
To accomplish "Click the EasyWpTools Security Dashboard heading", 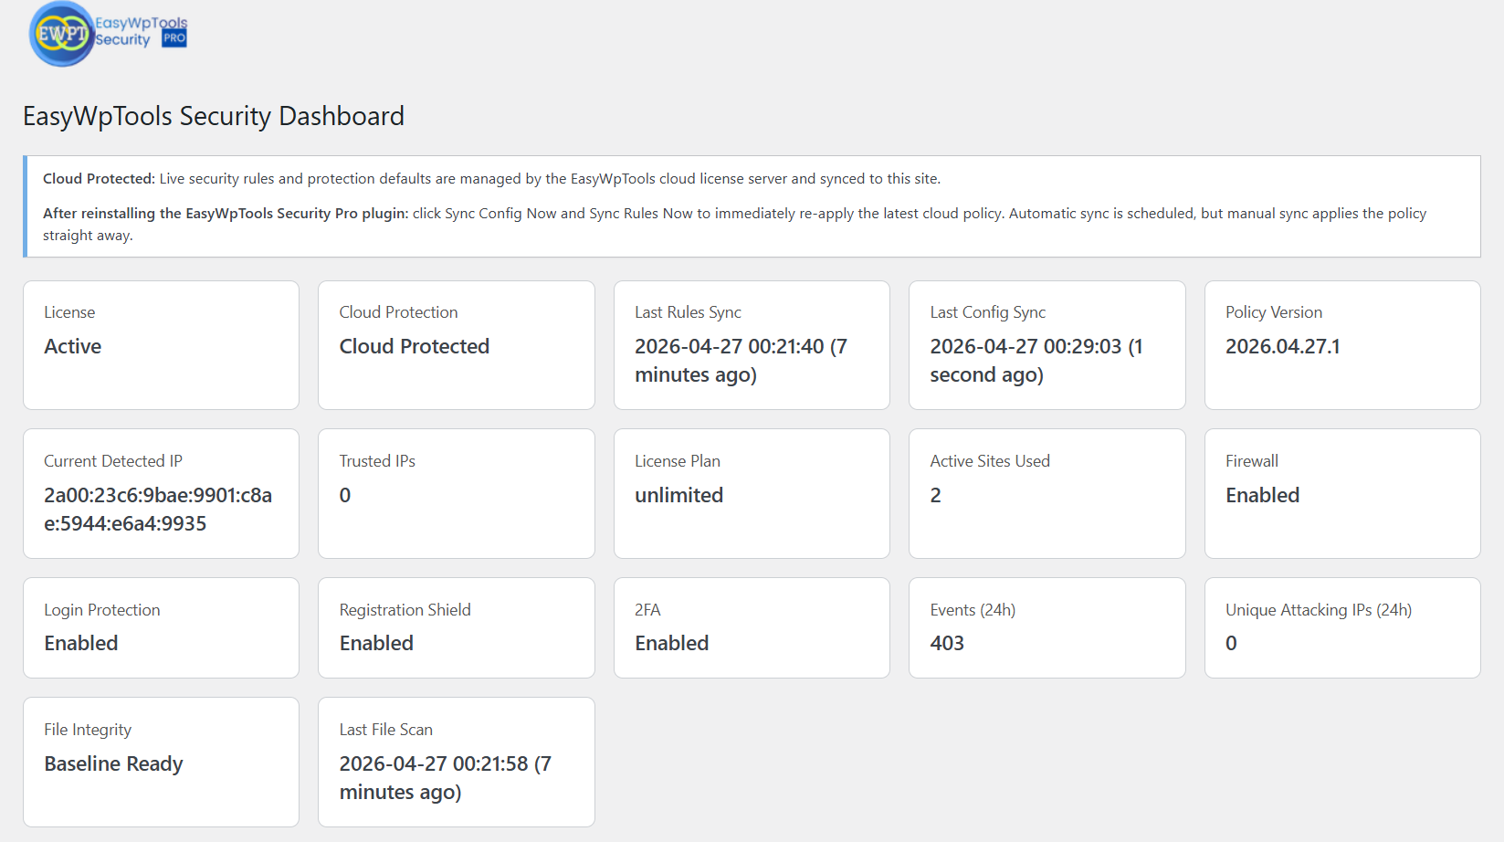I will tap(214, 116).
